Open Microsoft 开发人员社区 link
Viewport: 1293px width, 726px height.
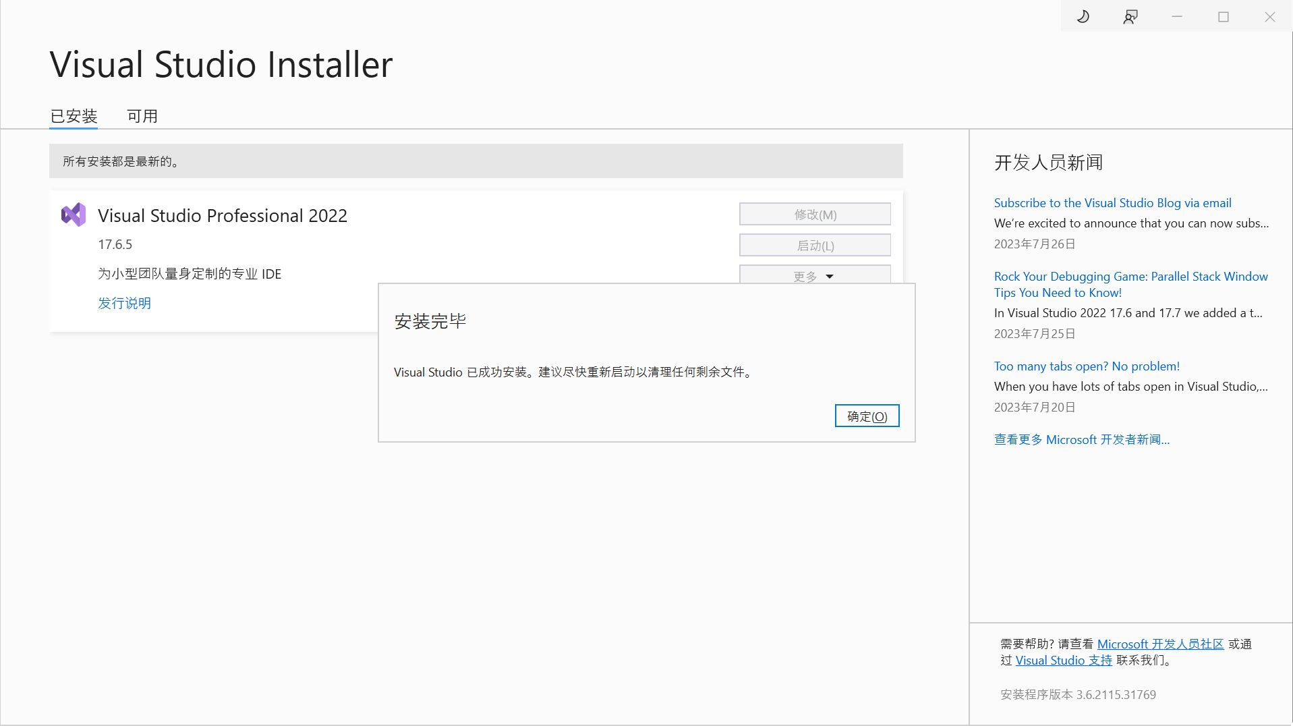coord(1160,644)
